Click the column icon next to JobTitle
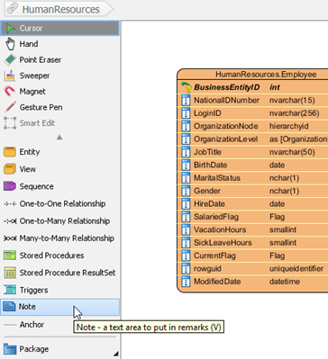 click(186, 152)
